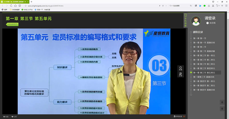The width and height of the screenshot is (229, 119).
Task: Open lesson 第一章 第四节 真题总结
Action: [204, 90]
